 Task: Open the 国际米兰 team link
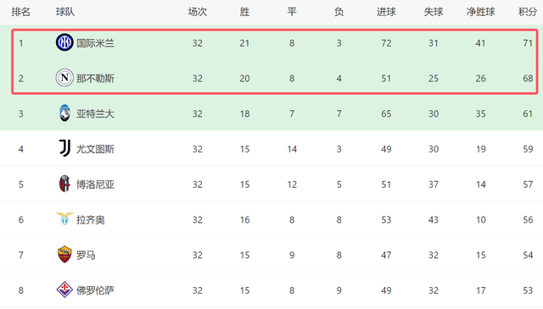pyautogui.click(x=95, y=43)
